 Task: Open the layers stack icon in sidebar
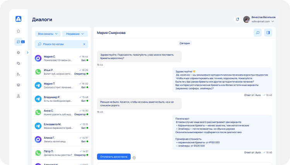[18, 85]
